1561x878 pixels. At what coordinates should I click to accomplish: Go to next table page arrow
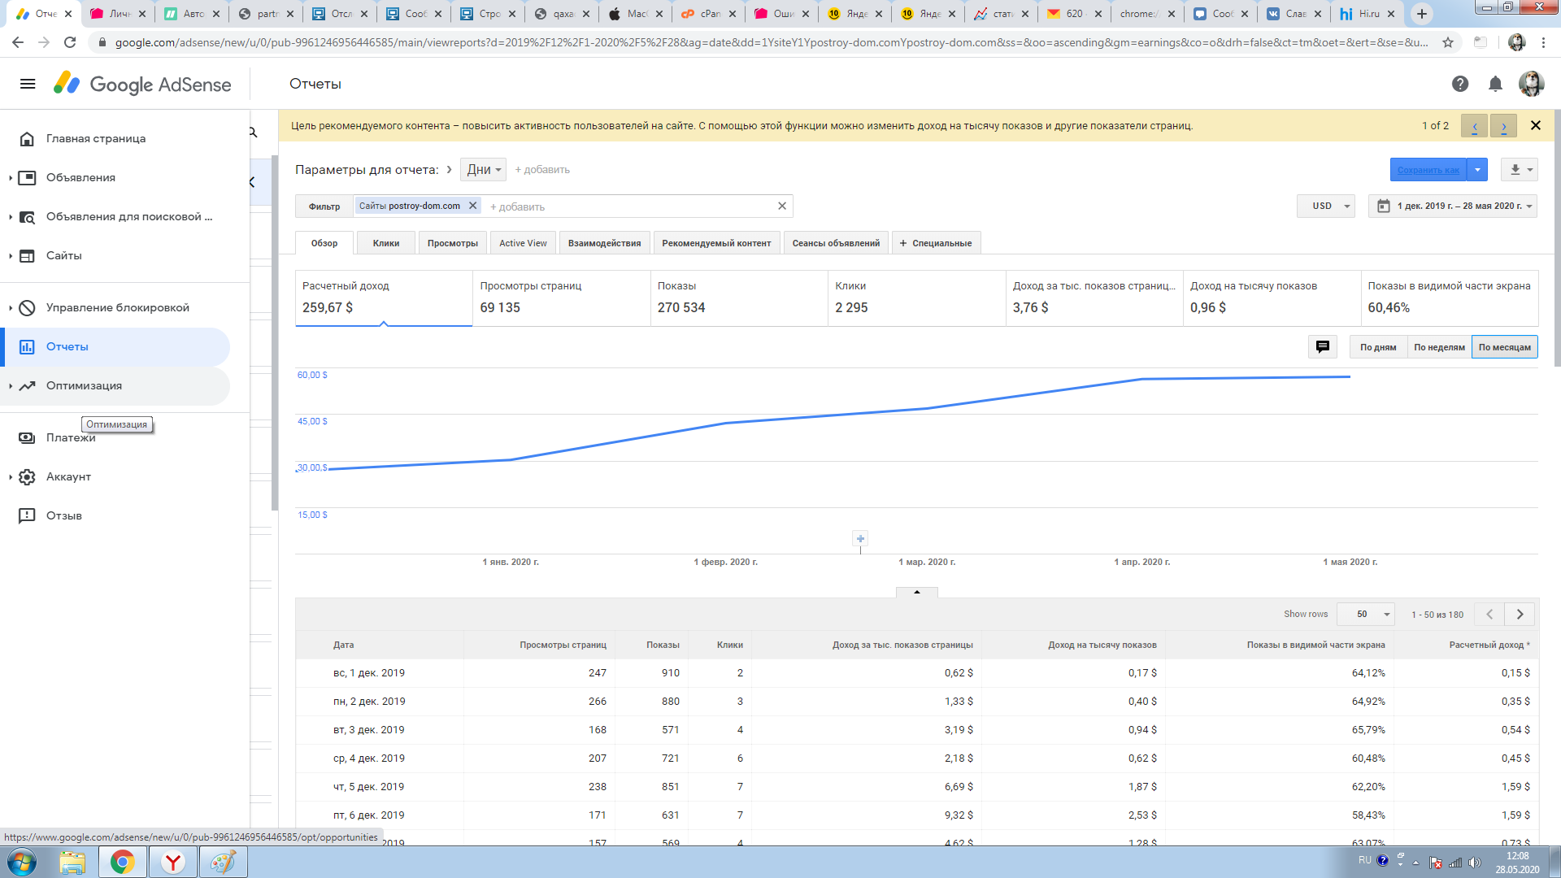tap(1520, 615)
